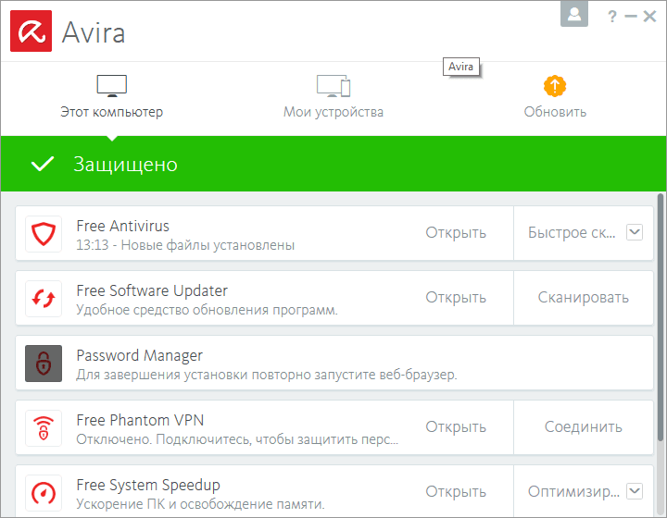Viewport: 667px width, 518px height.
Task: Click the vertical scrollbar on the product list
Action: [661, 317]
